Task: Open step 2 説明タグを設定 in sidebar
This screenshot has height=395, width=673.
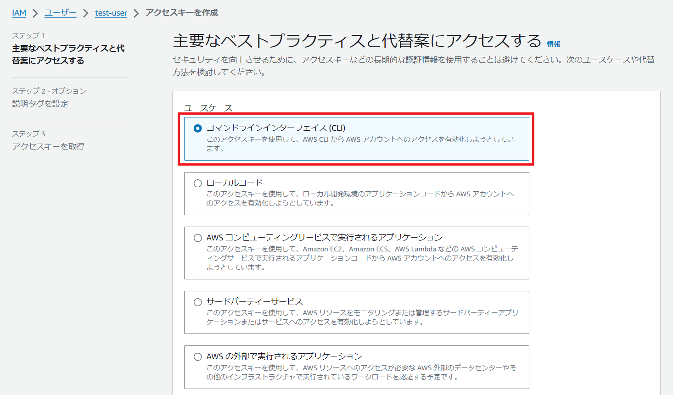Action: coord(40,104)
